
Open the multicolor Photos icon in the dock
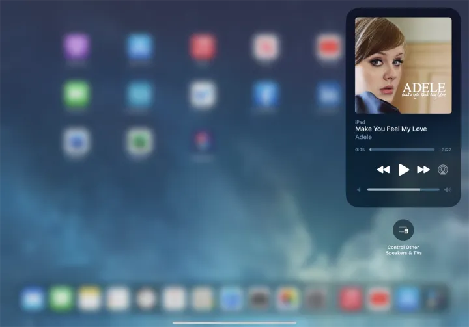[x=287, y=298]
